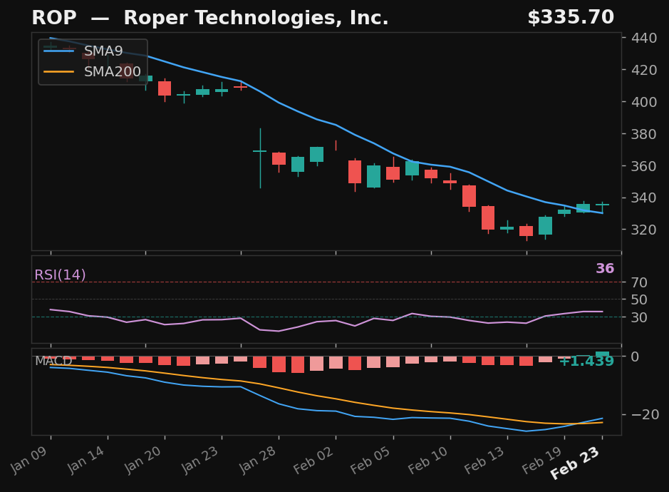Click the ROP ticker symbol in title
The image size is (669, 492).
click(x=54, y=18)
